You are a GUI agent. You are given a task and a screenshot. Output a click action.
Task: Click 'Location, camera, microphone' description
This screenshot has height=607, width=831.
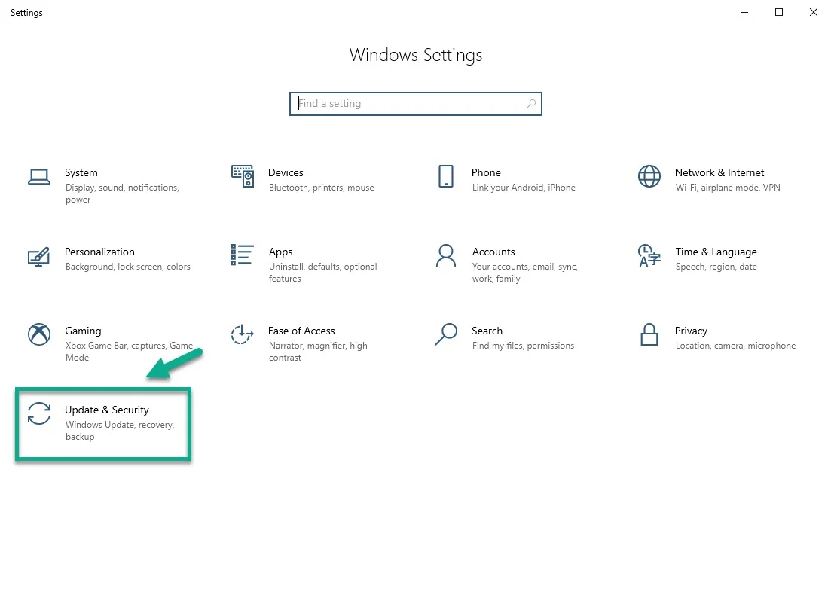[735, 346]
